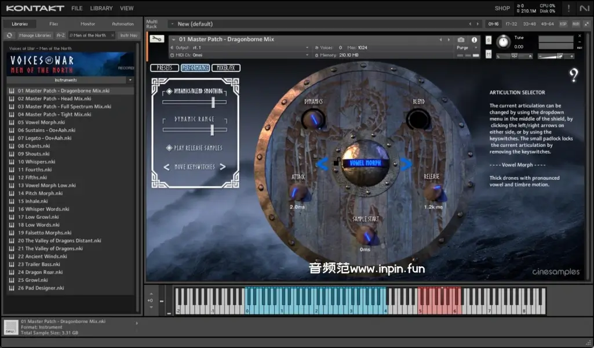Click the refresh libraries icon
This screenshot has height=348, width=594.
10,35
